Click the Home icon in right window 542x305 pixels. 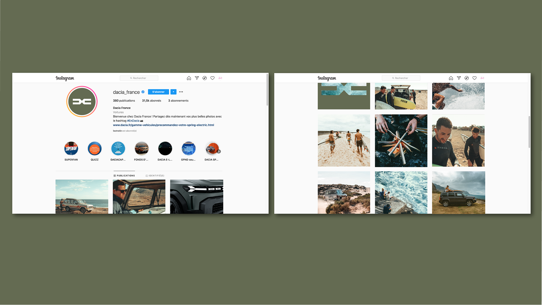451,78
